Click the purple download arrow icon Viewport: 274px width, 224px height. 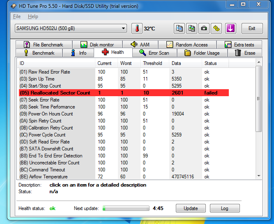click(x=230, y=28)
